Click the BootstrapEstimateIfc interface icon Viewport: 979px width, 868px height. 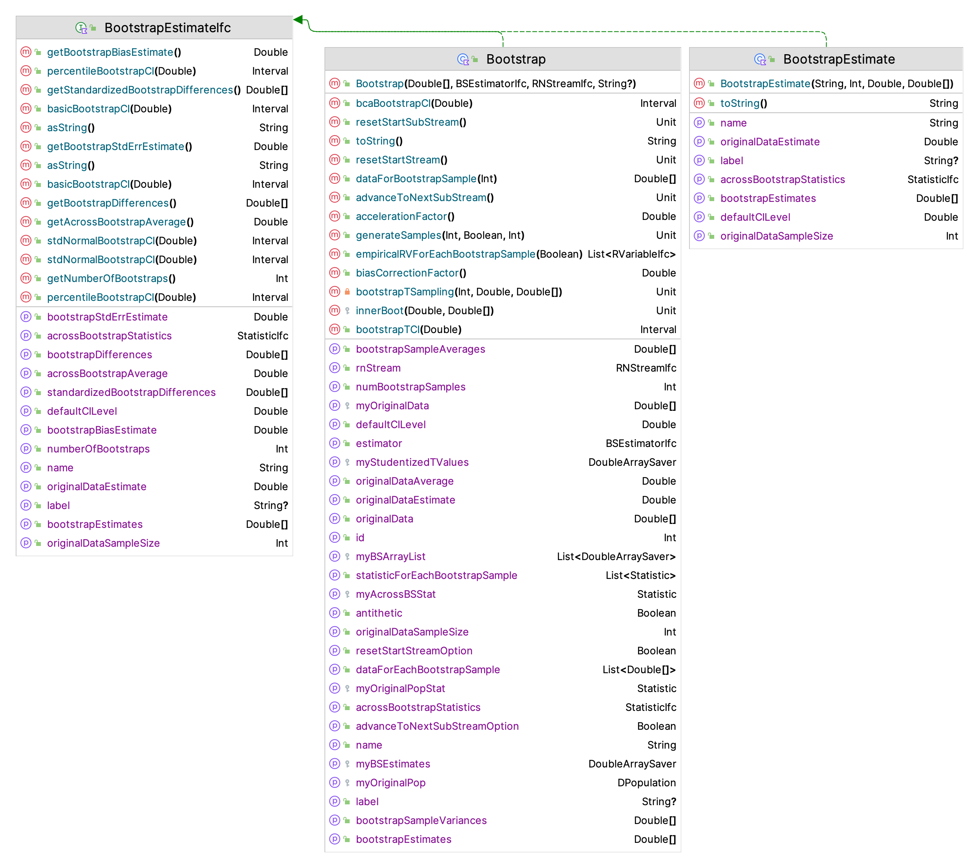81,28
